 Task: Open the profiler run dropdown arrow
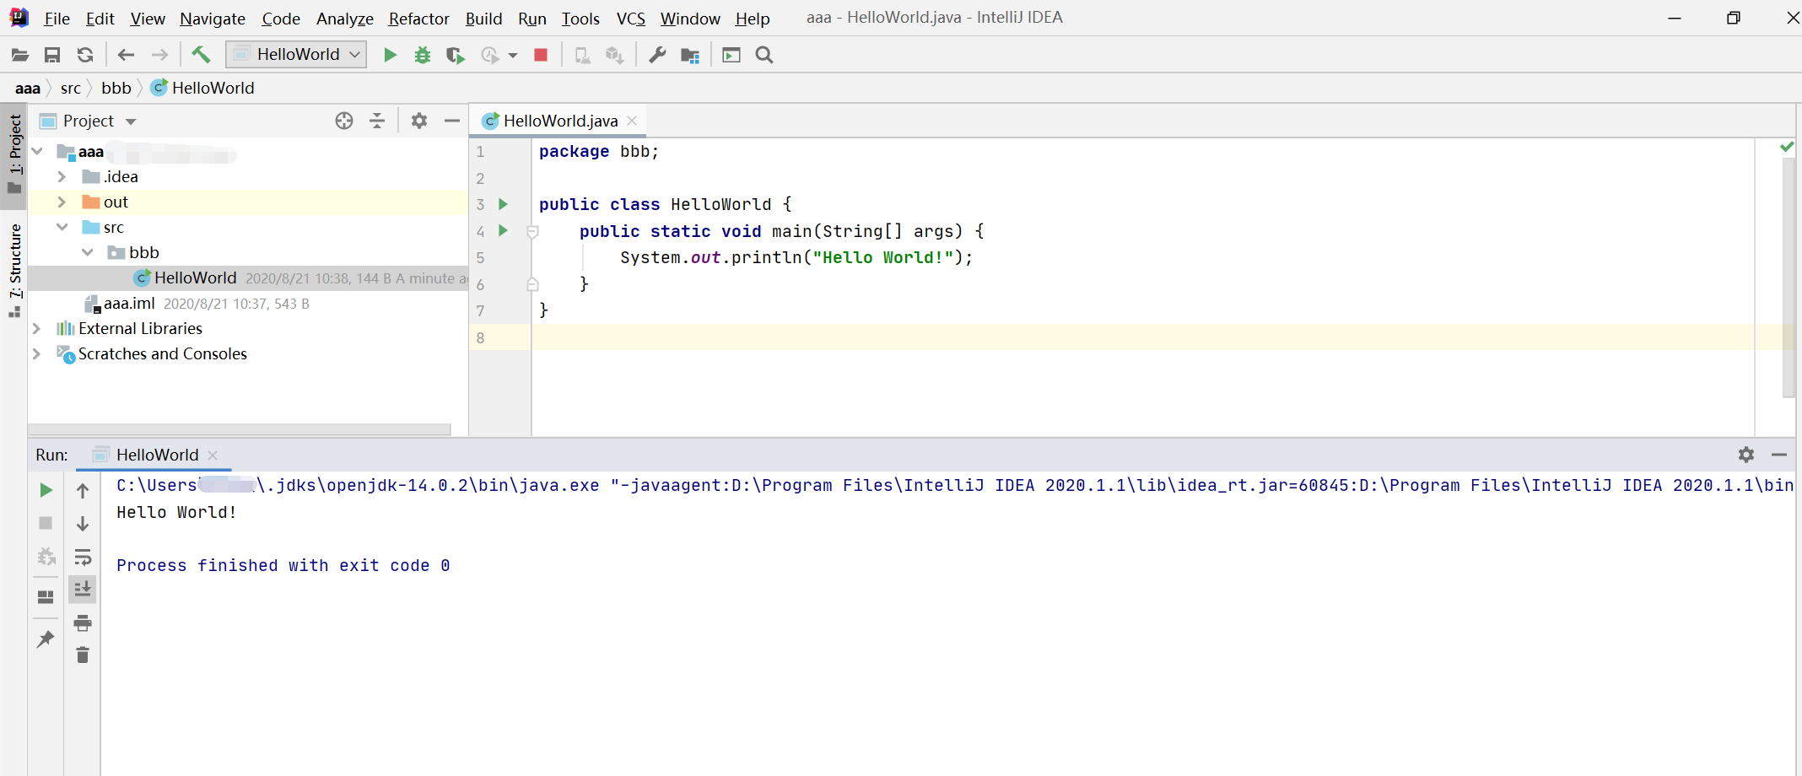(x=513, y=56)
